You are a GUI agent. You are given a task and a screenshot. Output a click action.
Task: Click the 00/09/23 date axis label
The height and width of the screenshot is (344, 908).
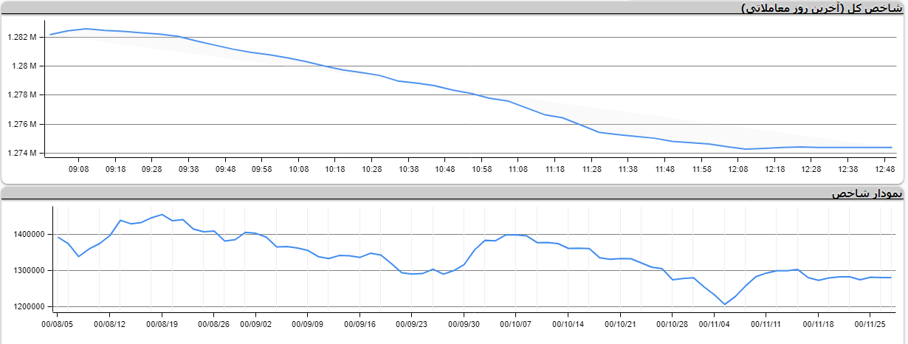[413, 323]
